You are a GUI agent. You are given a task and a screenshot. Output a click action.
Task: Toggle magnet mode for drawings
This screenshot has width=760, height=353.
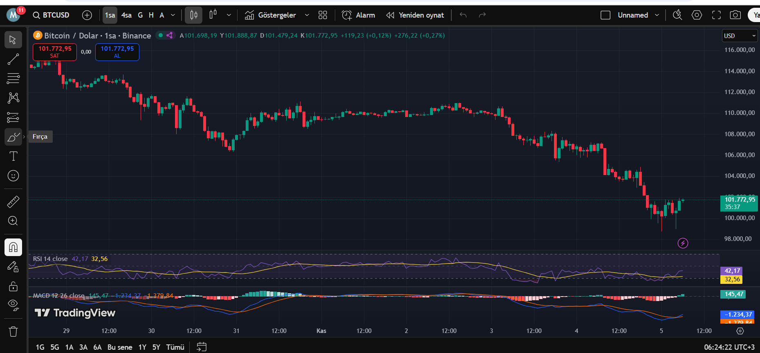pos(13,247)
